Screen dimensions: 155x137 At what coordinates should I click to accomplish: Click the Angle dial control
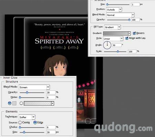coord(107,45)
